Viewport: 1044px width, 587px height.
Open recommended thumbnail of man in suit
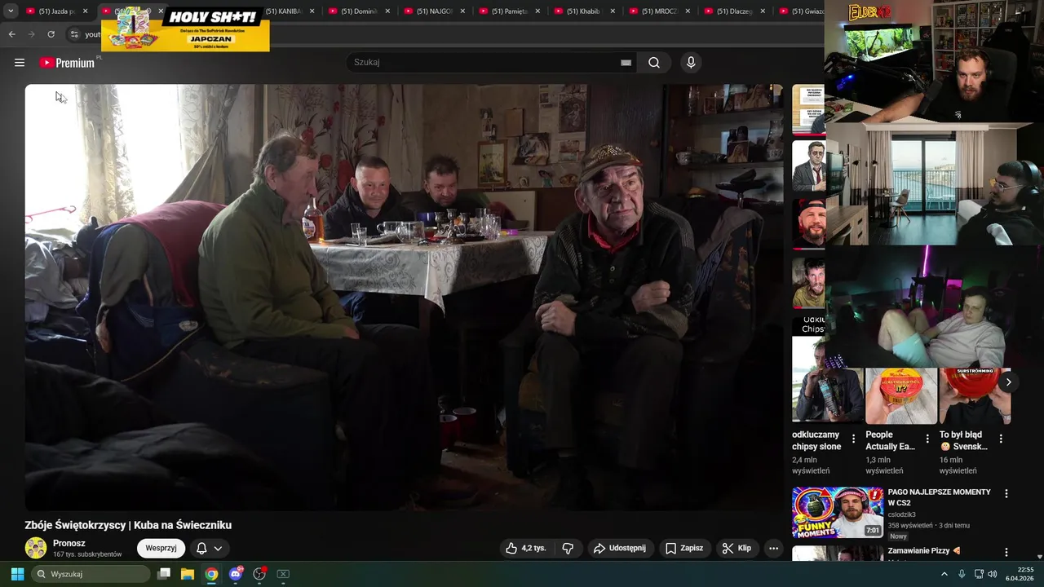(808, 166)
